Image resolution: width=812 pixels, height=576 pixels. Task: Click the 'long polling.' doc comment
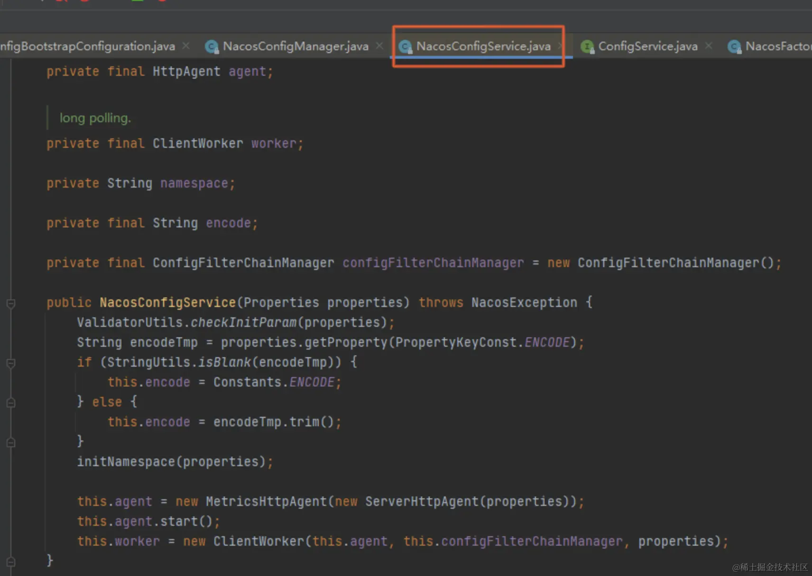[95, 118]
